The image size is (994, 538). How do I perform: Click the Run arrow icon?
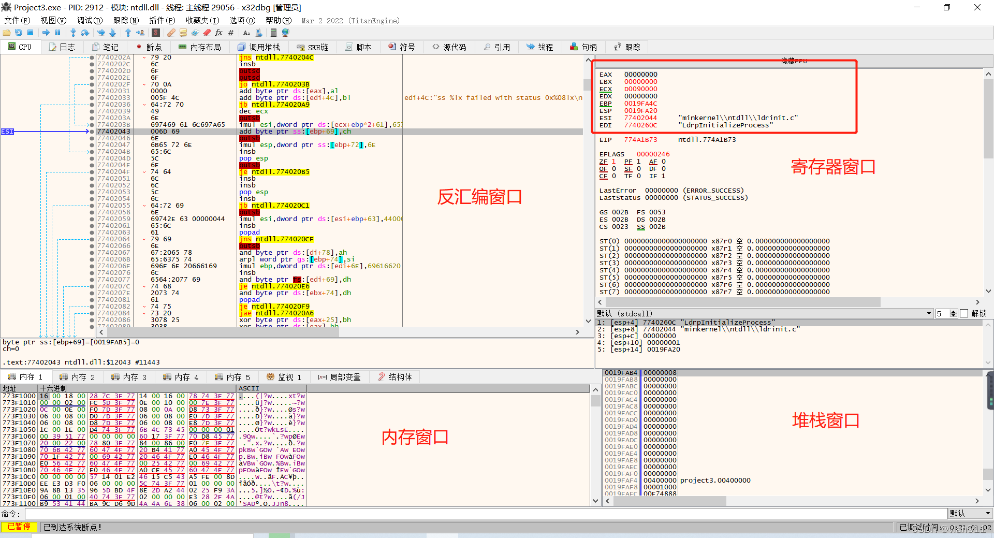coord(46,33)
